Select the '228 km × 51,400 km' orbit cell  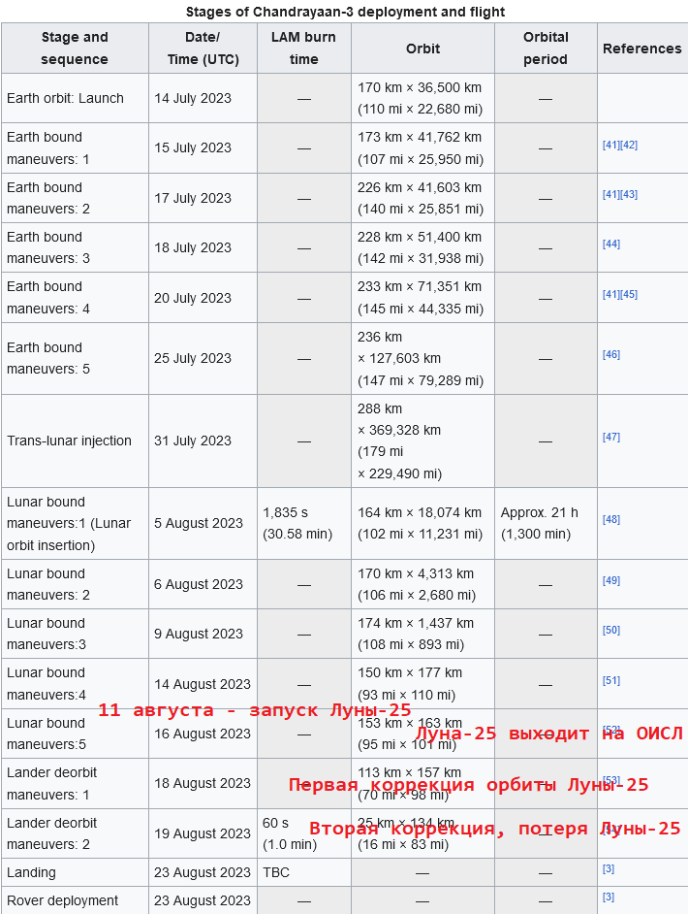(423, 247)
